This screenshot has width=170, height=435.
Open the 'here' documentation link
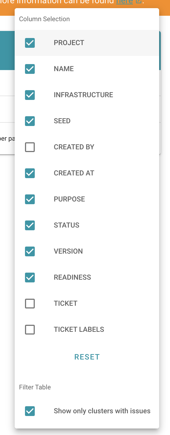click(124, 2)
